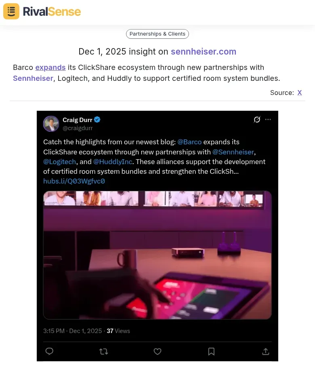Open the meeting room tweet image
The width and height of the screenshot is (315, 388).
(x=157, y=255)
